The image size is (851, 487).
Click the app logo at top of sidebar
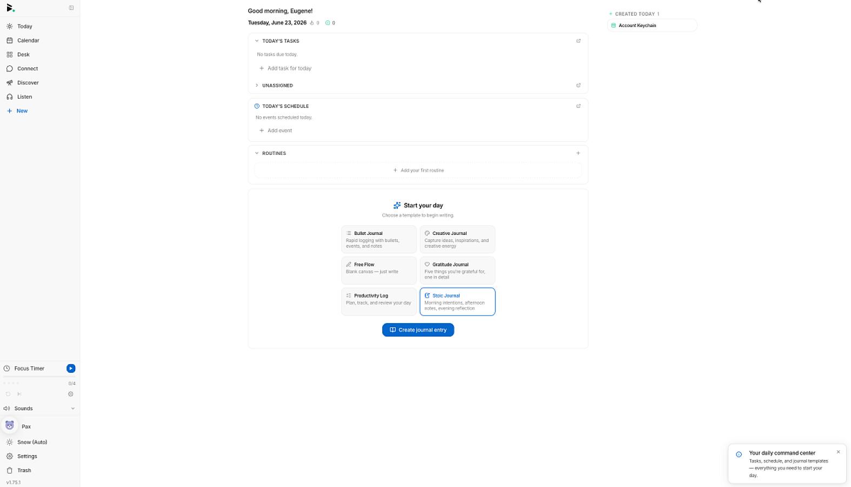point(10,8)
